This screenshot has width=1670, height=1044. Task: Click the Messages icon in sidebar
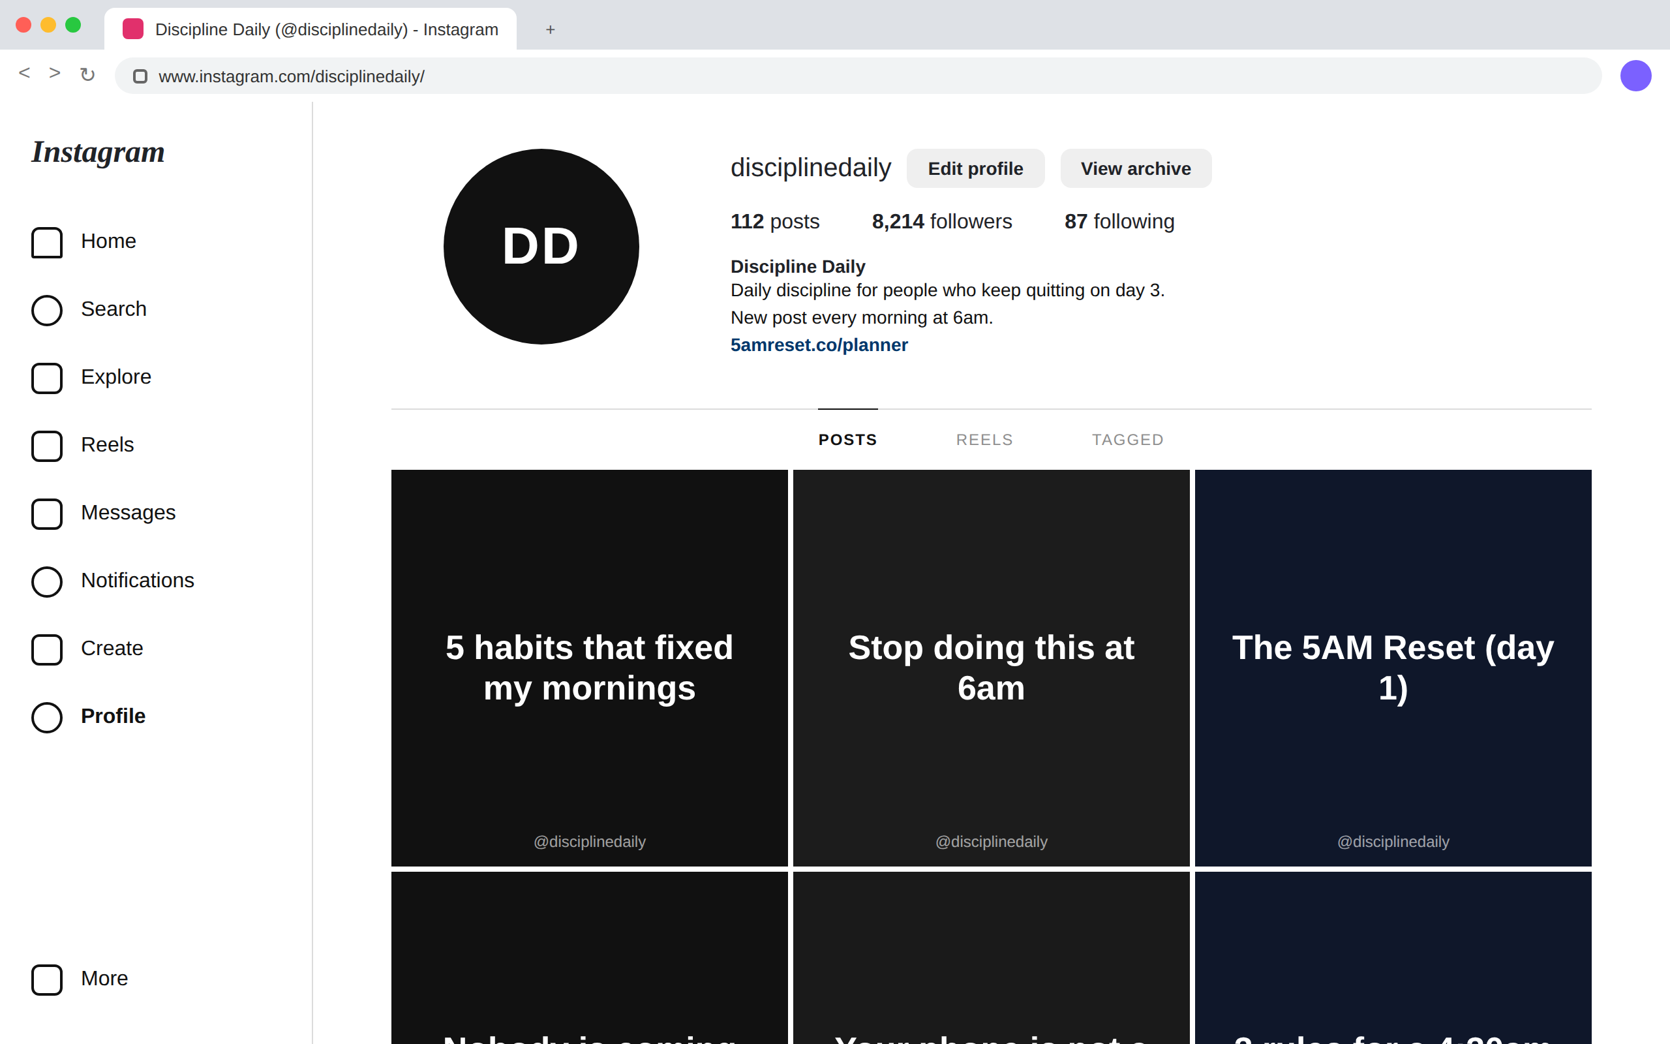tap(47, 514)
